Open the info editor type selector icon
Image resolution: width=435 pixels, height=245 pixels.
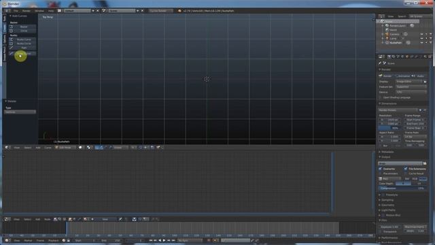[7, 11]
